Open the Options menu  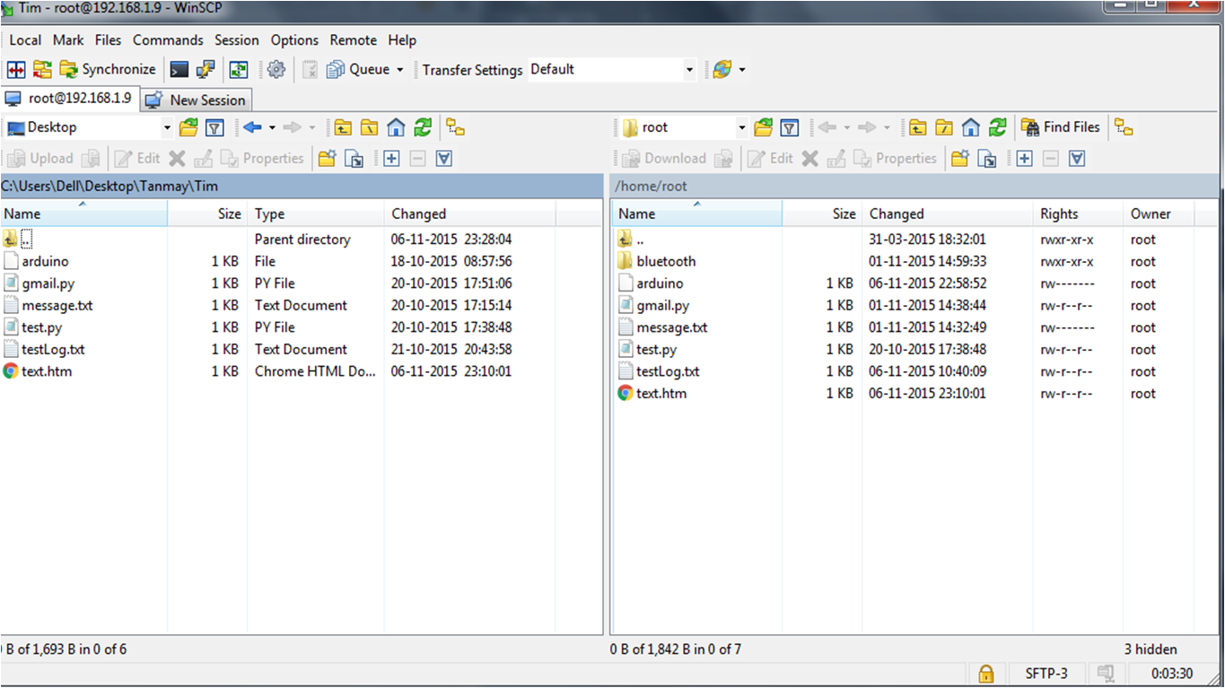(x=294, y=40)
